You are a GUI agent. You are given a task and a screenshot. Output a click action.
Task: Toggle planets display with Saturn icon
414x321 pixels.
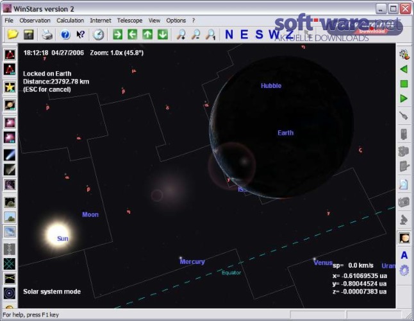tap(10, 105)
